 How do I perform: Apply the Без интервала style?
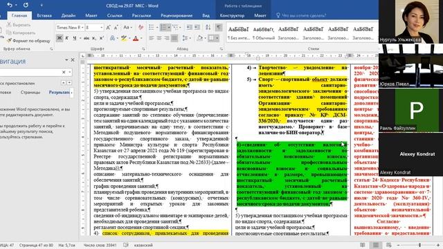(239, 33)
